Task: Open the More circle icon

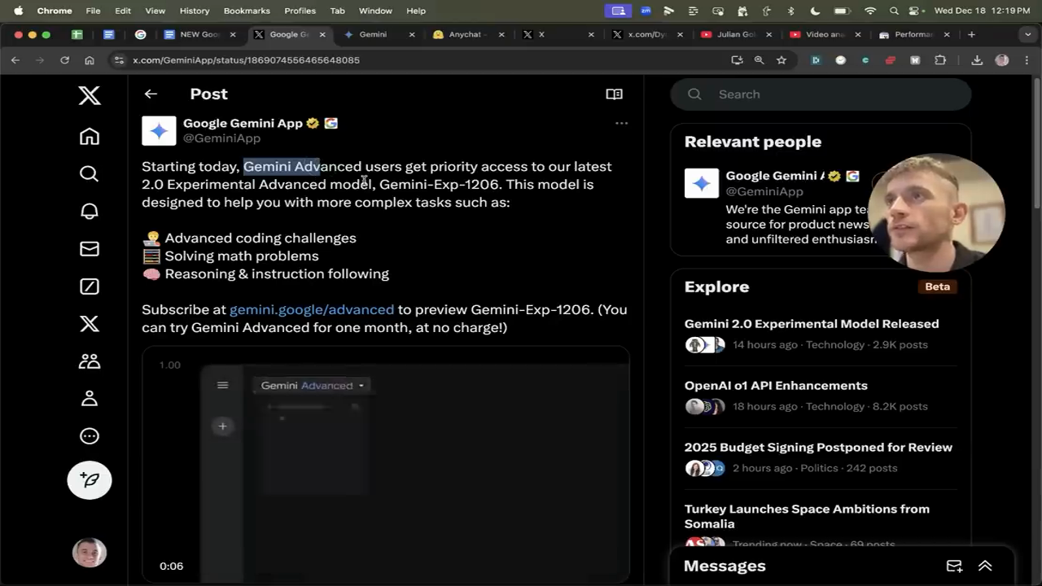Action: pyautogui.click(x=90, y=435)
